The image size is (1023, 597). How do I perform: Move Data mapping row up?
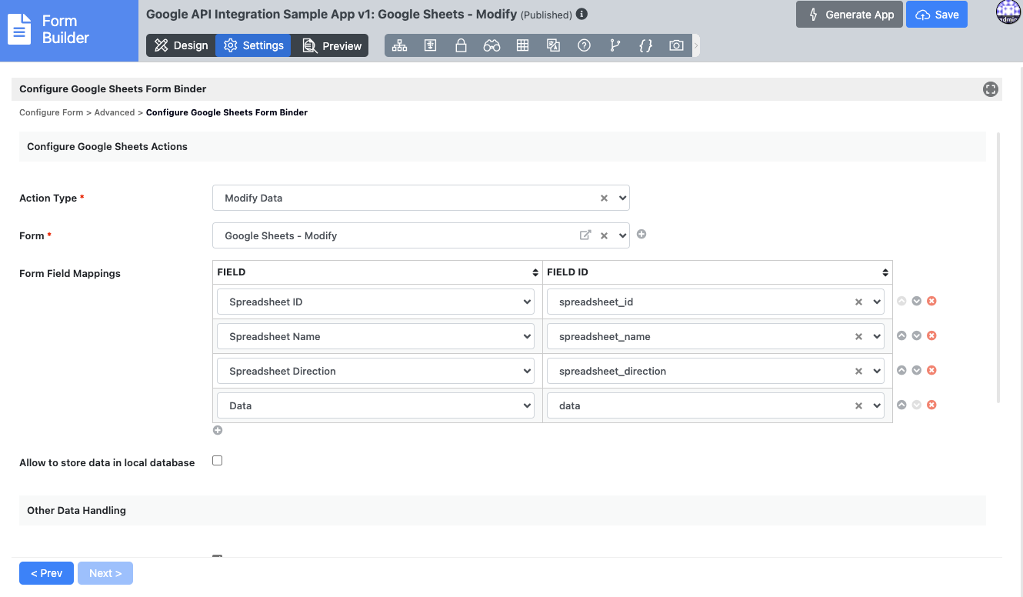pyautogui.click(x=901, y=405)
